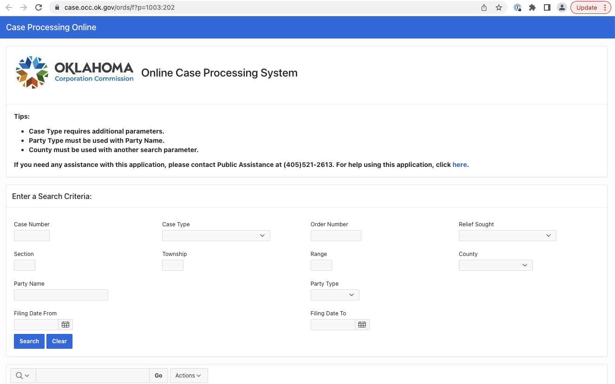
Task: Open the Party Type dropdown
Action: click(x=335, y=295)
